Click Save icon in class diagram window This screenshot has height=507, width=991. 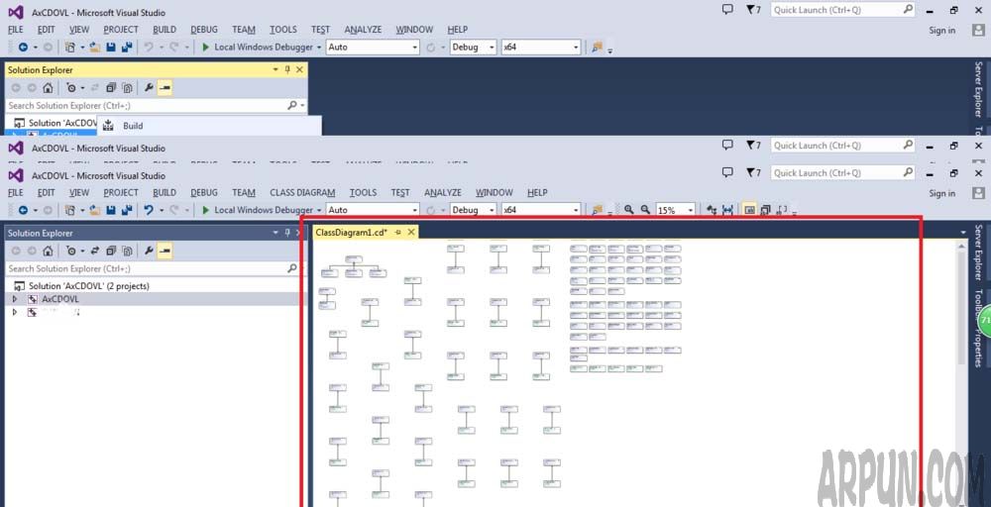[111, 210]
